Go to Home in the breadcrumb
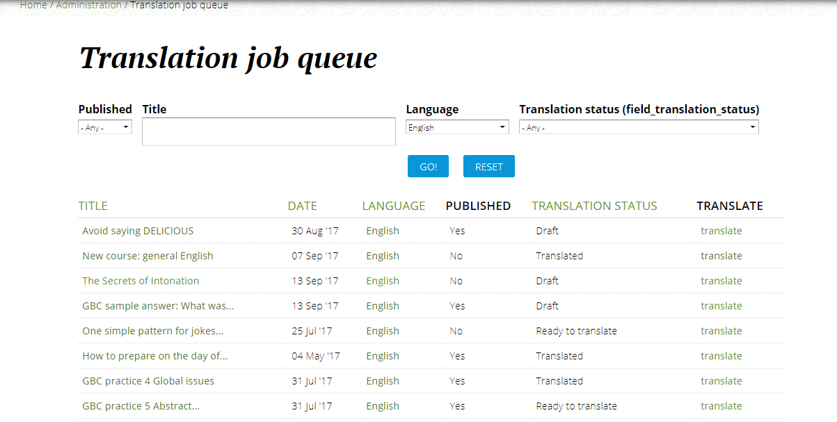837x422 pixels. [x=33, y=6]
